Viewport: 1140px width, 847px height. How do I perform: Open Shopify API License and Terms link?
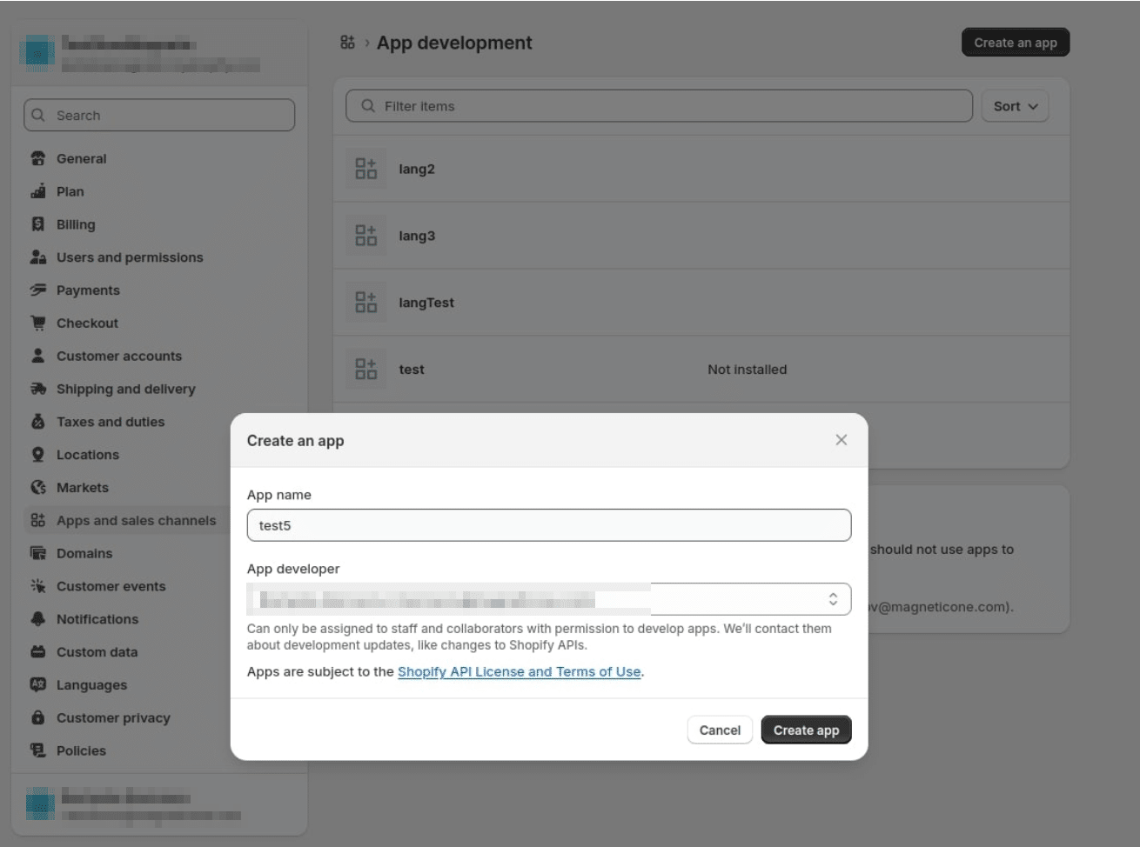click(x=520, y=671)
